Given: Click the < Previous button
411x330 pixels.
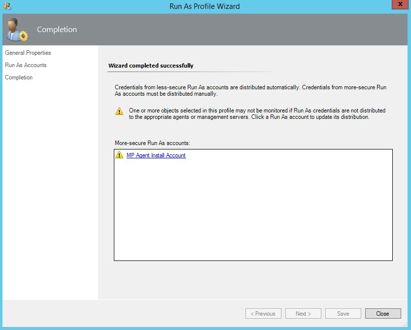Looking at the screenshot, I should tap(263, 314).
